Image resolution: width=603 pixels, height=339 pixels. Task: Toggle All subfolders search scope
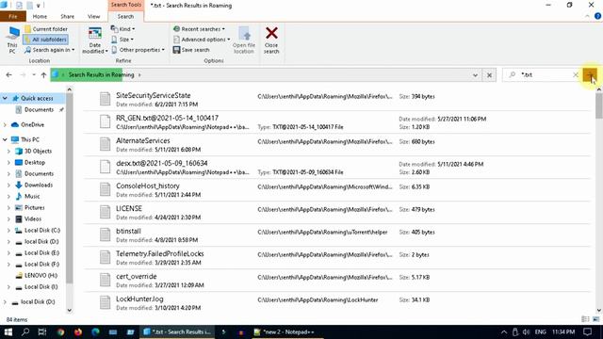(46, 40)
